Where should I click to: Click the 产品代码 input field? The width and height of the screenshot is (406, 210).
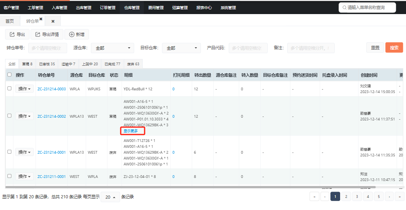point(248,48)
